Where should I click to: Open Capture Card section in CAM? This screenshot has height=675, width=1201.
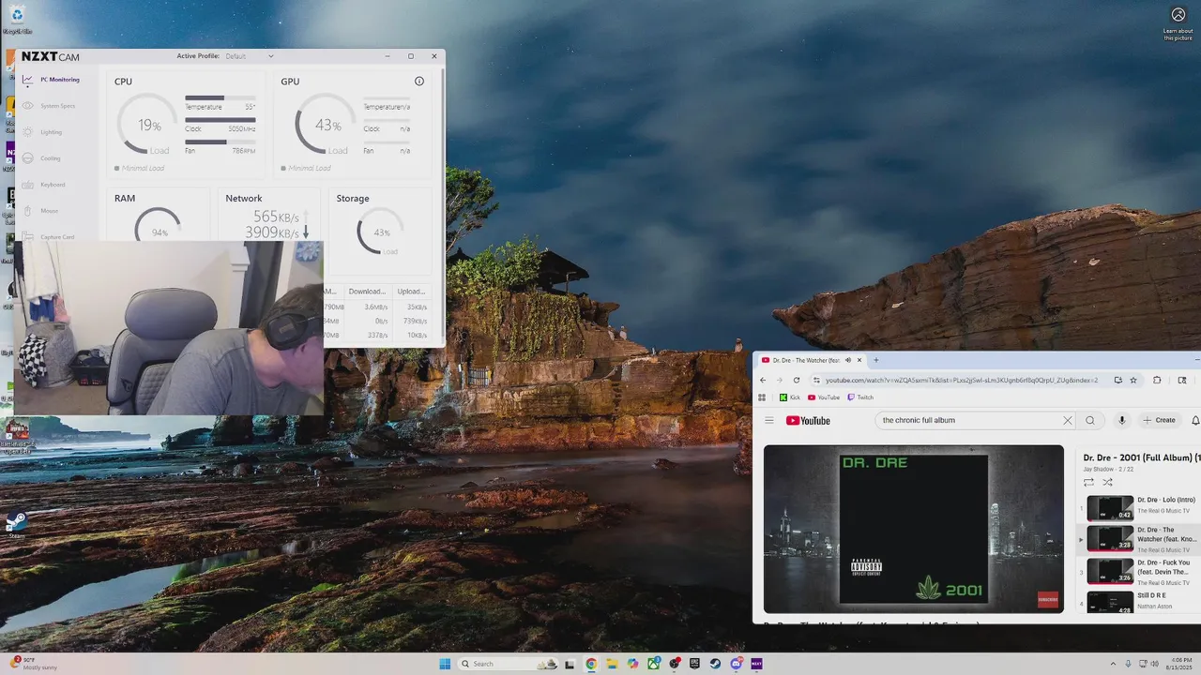click(49, 236)
